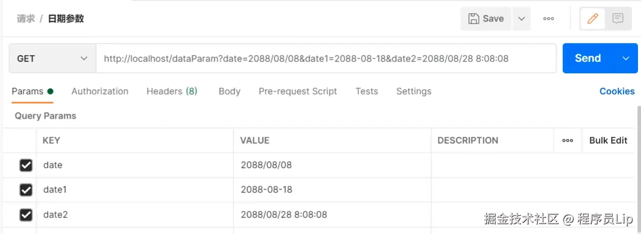
Task: Open the comments icon
Action: (x=618, y=19)
